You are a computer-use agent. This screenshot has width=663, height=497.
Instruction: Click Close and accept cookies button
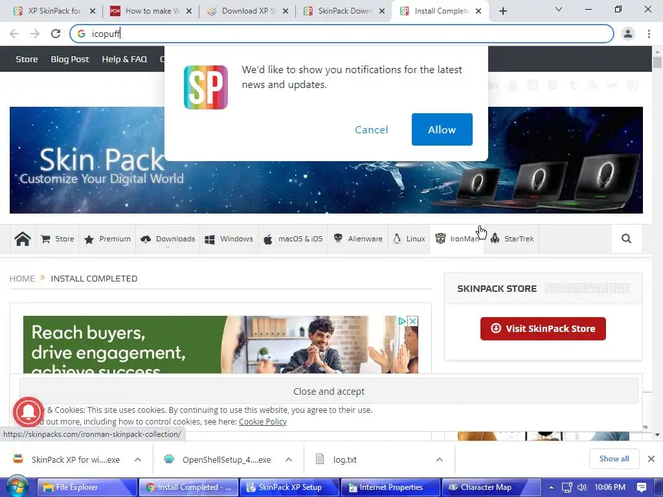(x=328, y=392)
